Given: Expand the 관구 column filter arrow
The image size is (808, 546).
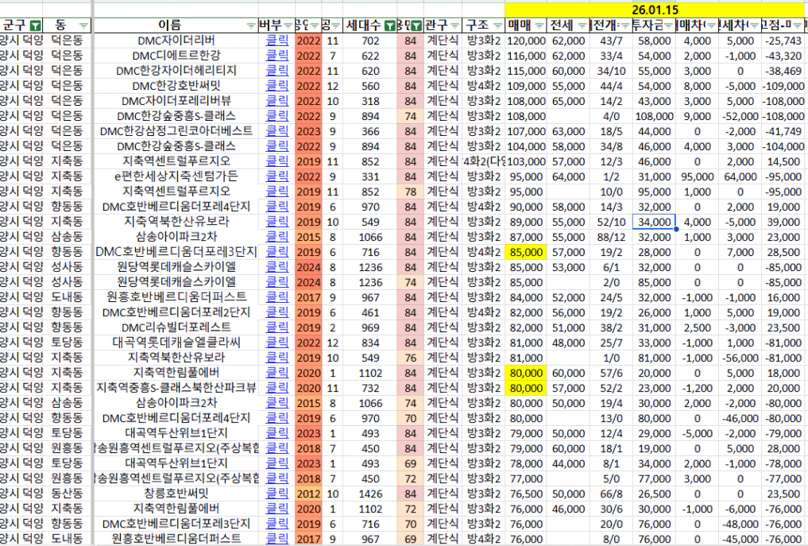Looking at the screenshot, I should [456, 26].
